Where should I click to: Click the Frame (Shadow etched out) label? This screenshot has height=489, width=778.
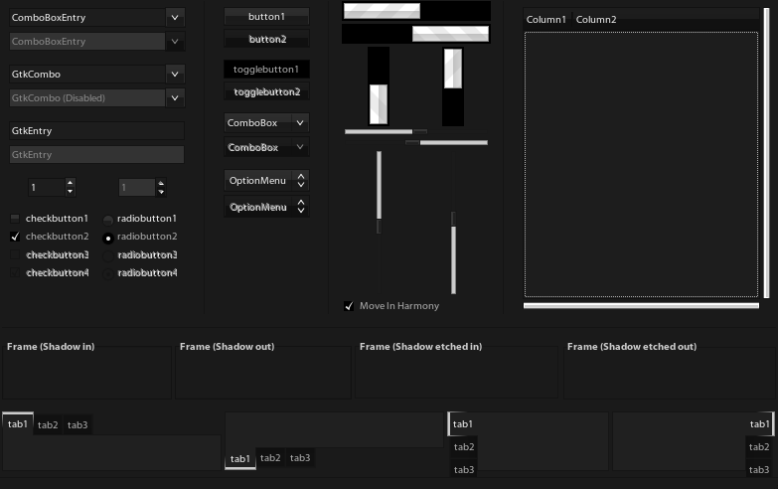(632, 347)
